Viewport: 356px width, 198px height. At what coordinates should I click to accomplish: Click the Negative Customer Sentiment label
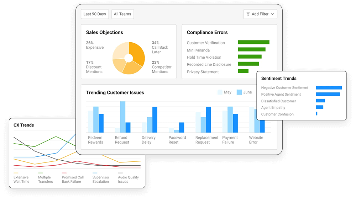[284, 87]
